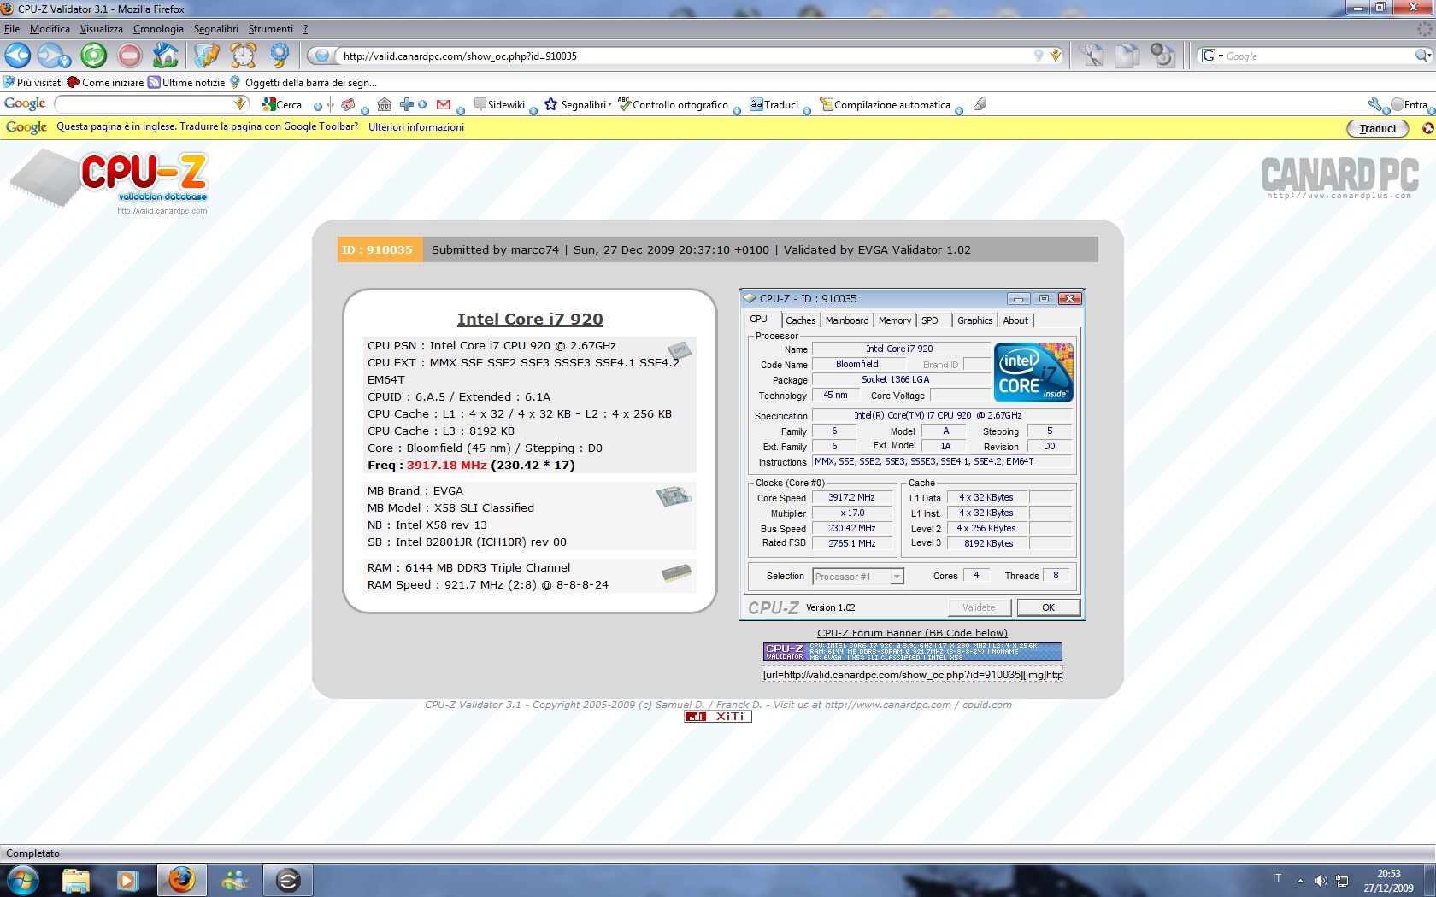Switch to Memory tab in CPU-Z

point(895,320)
